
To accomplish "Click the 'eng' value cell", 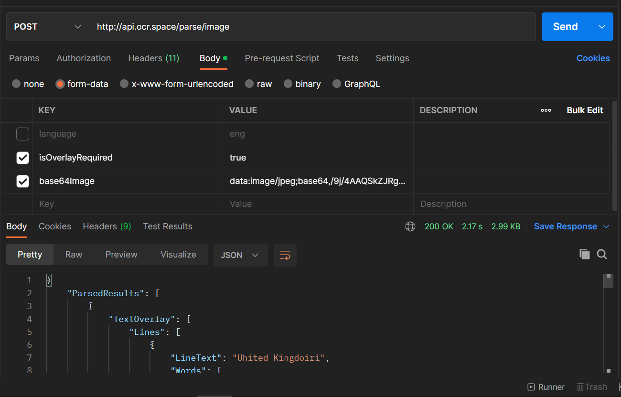I will (x=318, y=134).
